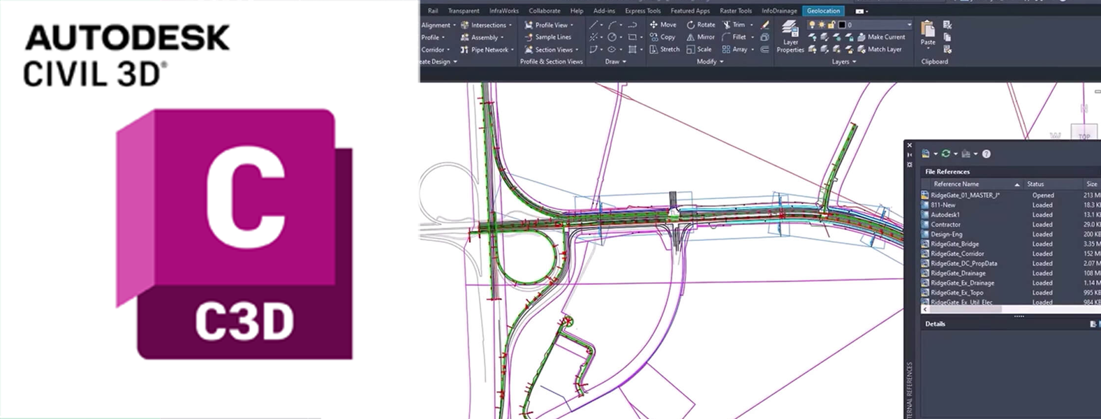The width and height of the screenshot is (1101, 419).
Task: Click the Copy tool in Modify
Action: (x=663, y=37)
